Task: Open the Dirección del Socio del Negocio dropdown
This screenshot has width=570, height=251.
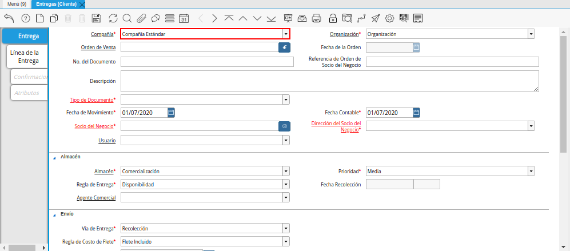Action: coord(532,126)
